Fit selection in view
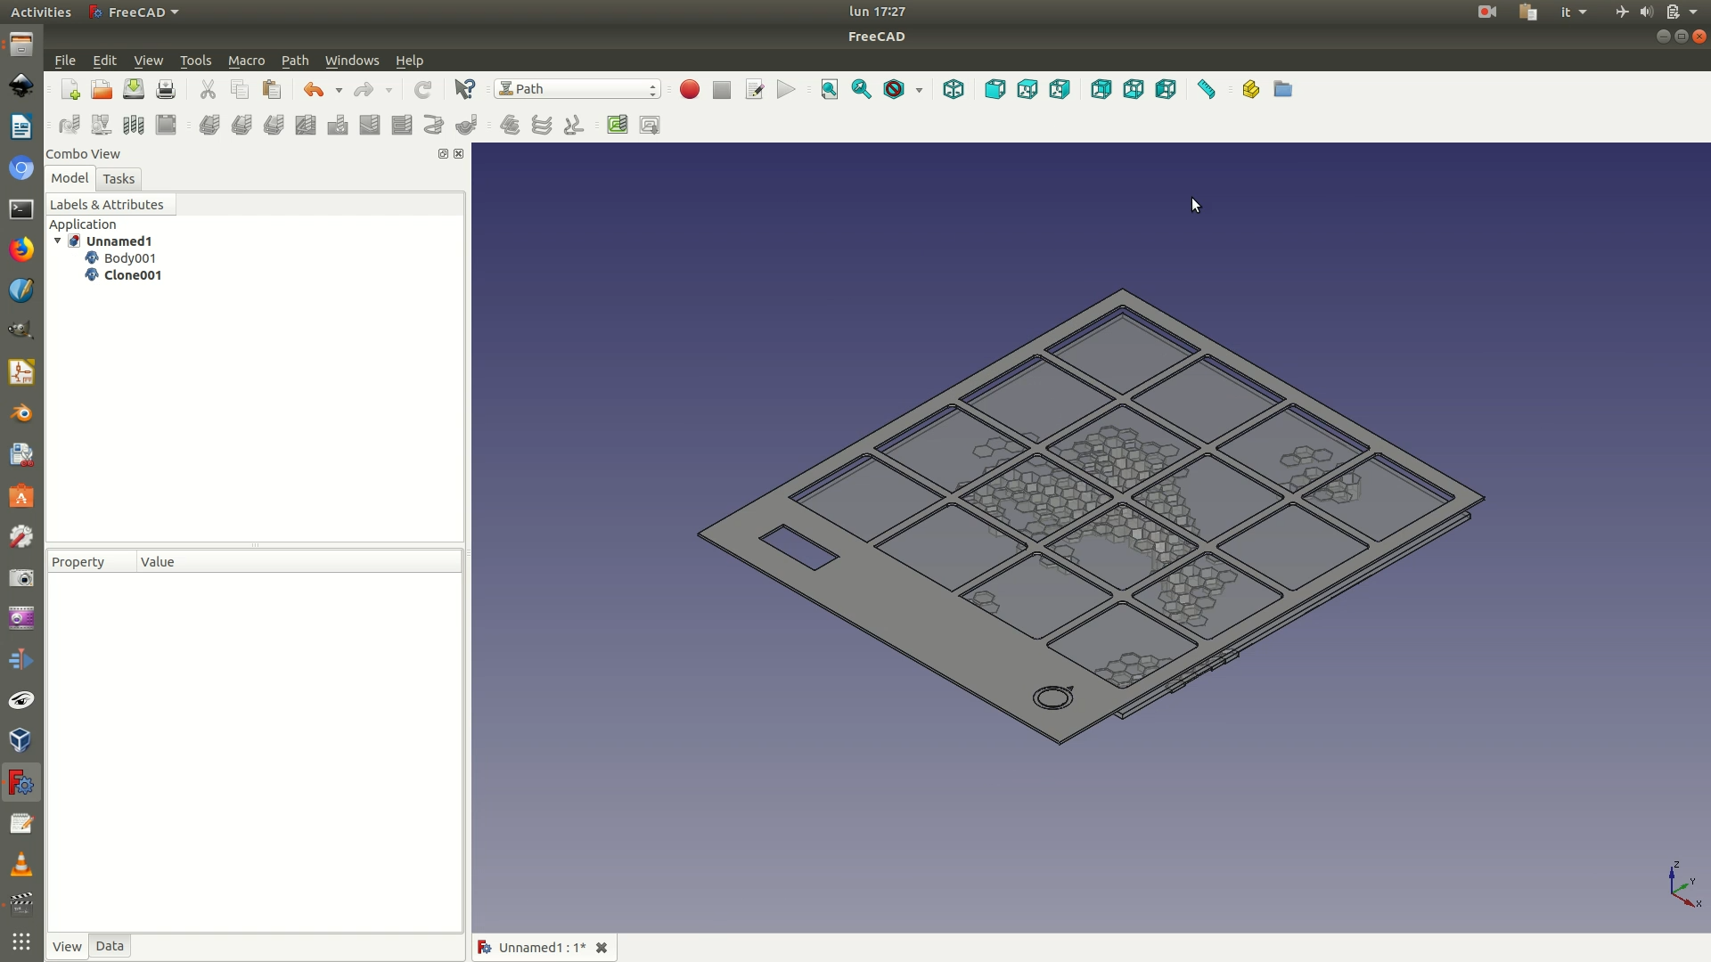Screen dimensions: 1711x962 pyautogui.click(x=862, y=89)
